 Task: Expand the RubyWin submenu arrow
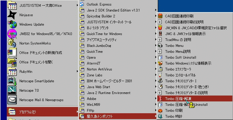tap(77, 71)
